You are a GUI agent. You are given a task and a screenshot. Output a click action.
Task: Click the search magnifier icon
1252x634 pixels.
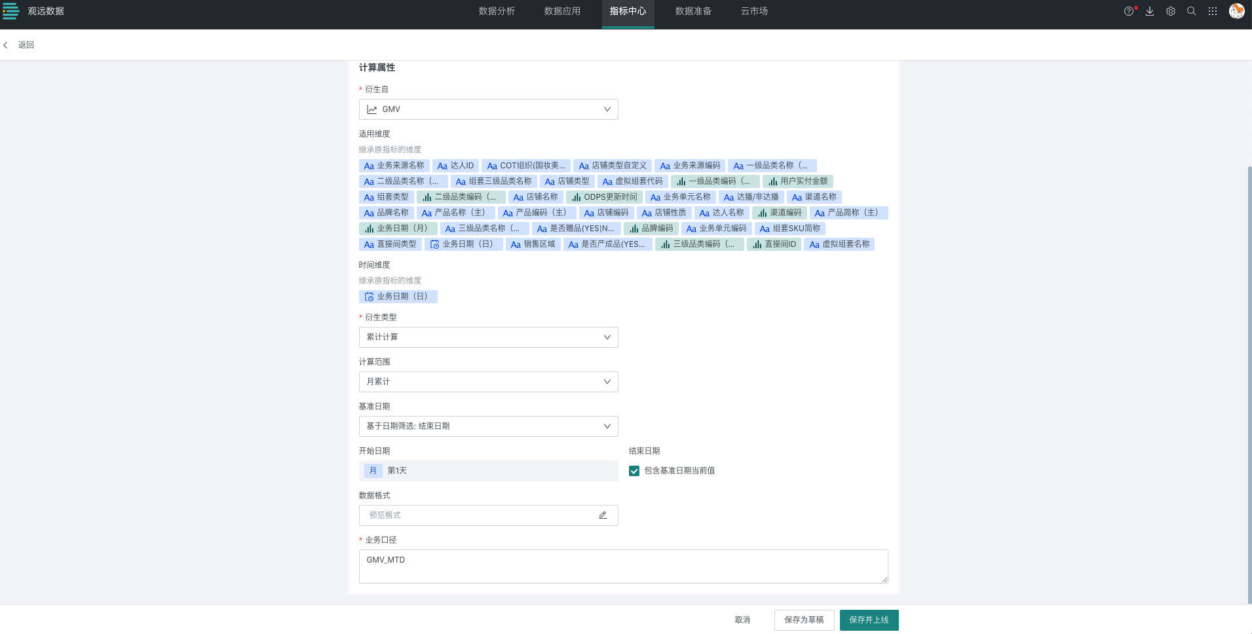1192,11
